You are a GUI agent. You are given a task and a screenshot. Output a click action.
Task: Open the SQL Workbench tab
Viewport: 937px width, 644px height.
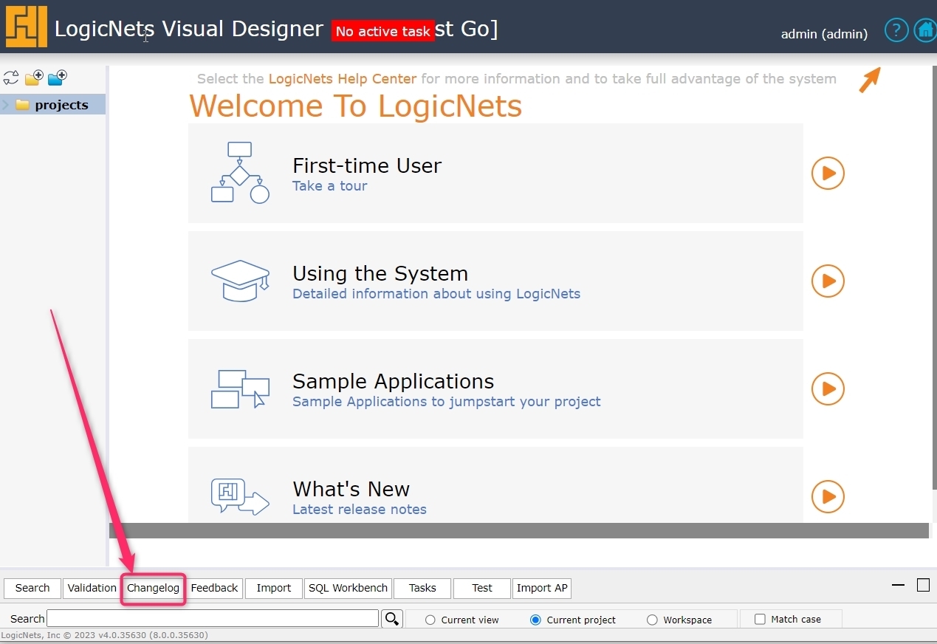[x=348, y=588]
